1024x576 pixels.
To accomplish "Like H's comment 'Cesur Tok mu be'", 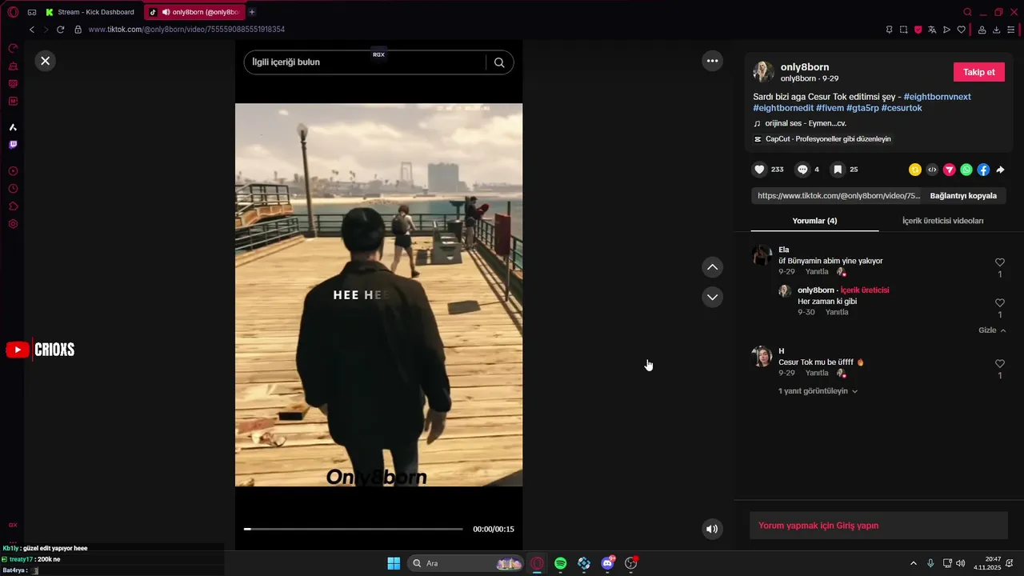I will [x=999, y=364].
